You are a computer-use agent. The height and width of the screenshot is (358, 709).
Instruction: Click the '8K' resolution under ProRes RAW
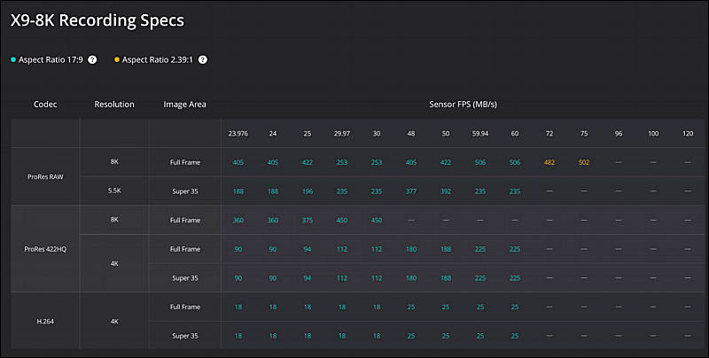[114, 162]
